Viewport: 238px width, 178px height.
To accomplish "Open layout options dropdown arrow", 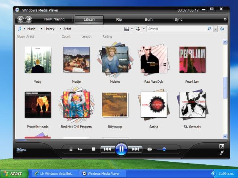I will pyautogui.click(x=132, y=29).
